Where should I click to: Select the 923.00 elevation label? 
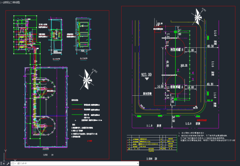point(146,75)
